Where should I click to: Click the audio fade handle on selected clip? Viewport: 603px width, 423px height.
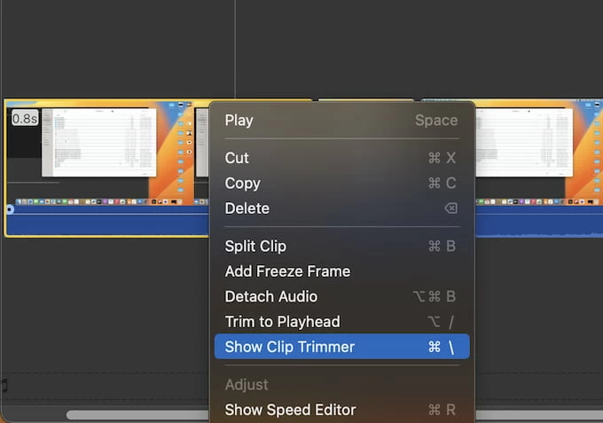[10, 209]
